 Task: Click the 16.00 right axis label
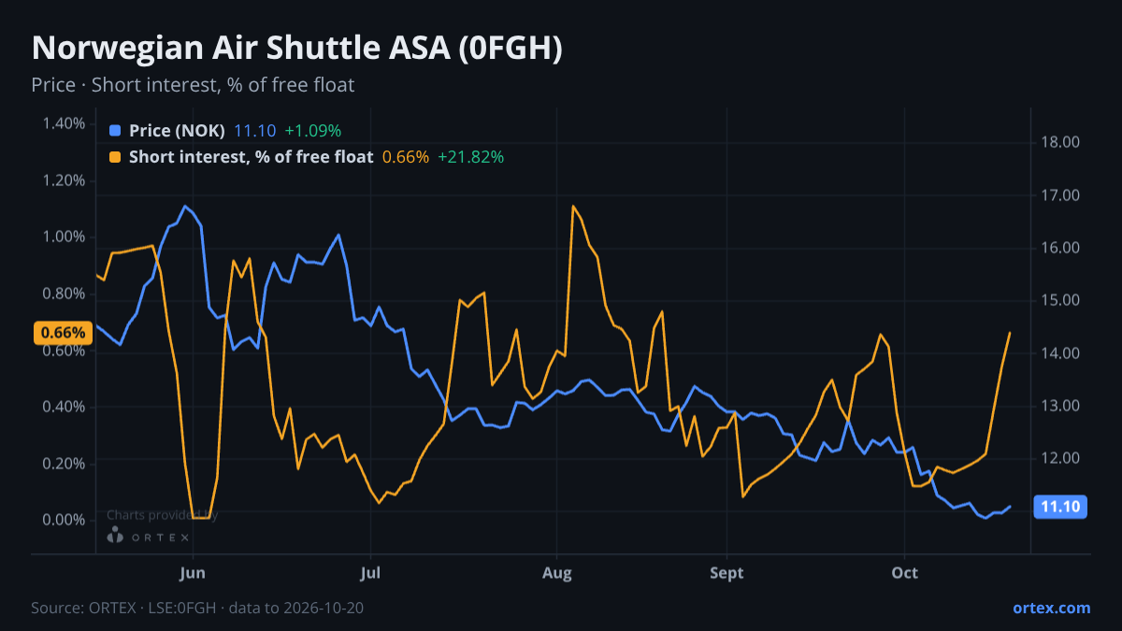(1060, 248)
